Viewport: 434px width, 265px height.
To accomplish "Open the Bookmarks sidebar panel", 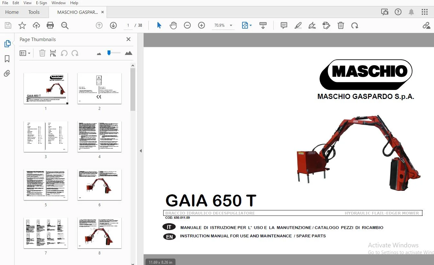I will click(7, 59).
